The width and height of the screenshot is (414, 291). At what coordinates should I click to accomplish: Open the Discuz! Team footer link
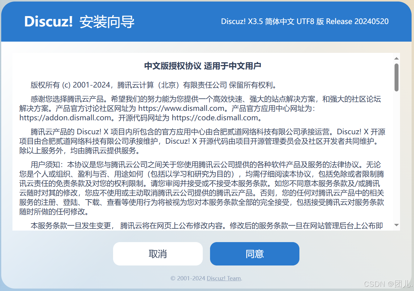click(x=224, y=278)
